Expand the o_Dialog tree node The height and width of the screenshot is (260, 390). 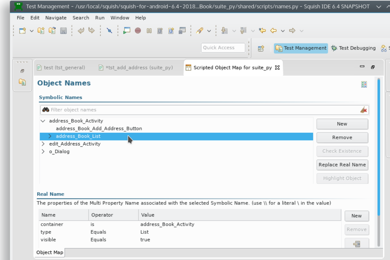point(43,151)
